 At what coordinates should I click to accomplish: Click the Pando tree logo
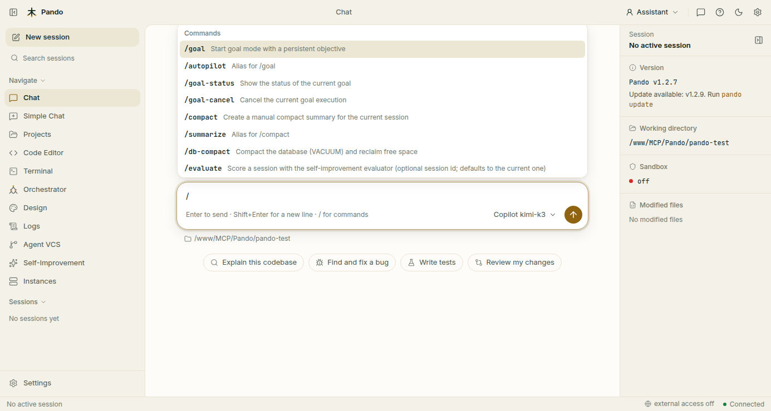[x=32, y=12]
